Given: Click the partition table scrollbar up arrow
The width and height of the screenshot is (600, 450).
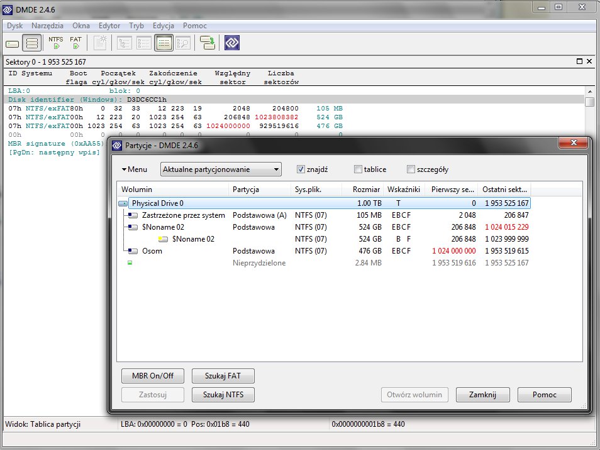Looking at the screenshot, I should [590, 92].
